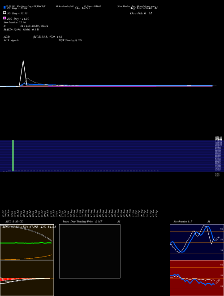
Task: Click the white 50 Day EMA legend swatch
Action: 5,13
